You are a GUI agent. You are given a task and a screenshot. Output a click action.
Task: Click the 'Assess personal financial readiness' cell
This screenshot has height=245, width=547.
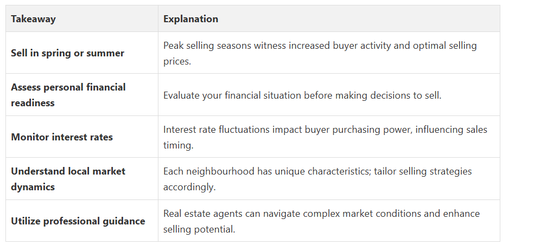[x=81, y=95]
